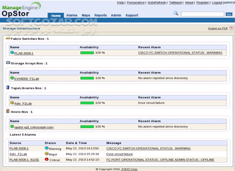The image size is (235, 171).
Task: Click the Register link
Action: 203,3
